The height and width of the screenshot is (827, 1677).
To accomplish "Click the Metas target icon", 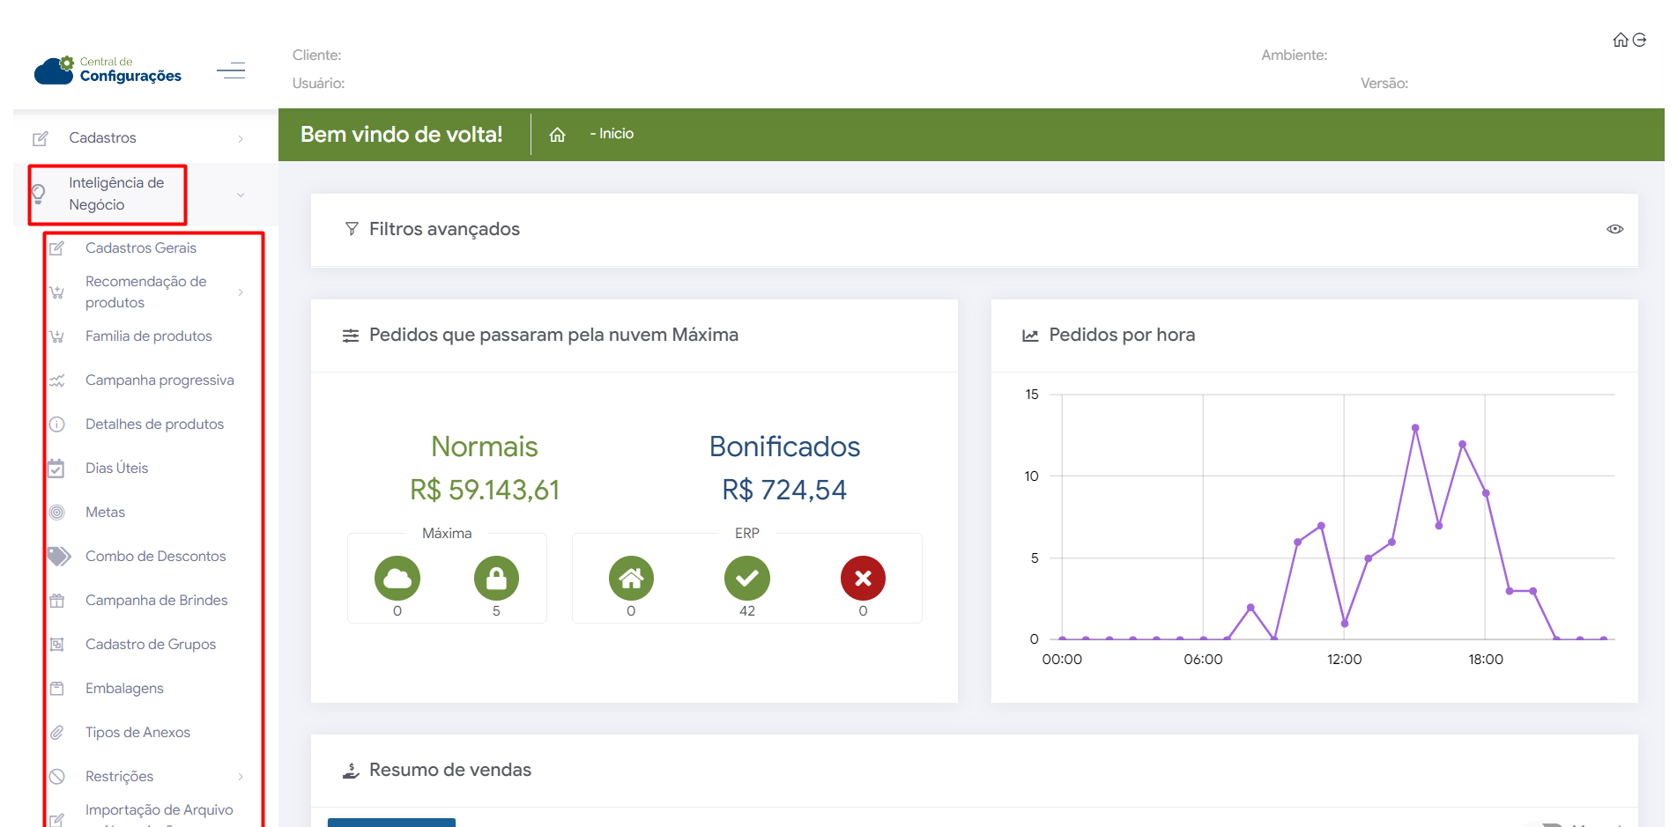I will tap(56, 513).
